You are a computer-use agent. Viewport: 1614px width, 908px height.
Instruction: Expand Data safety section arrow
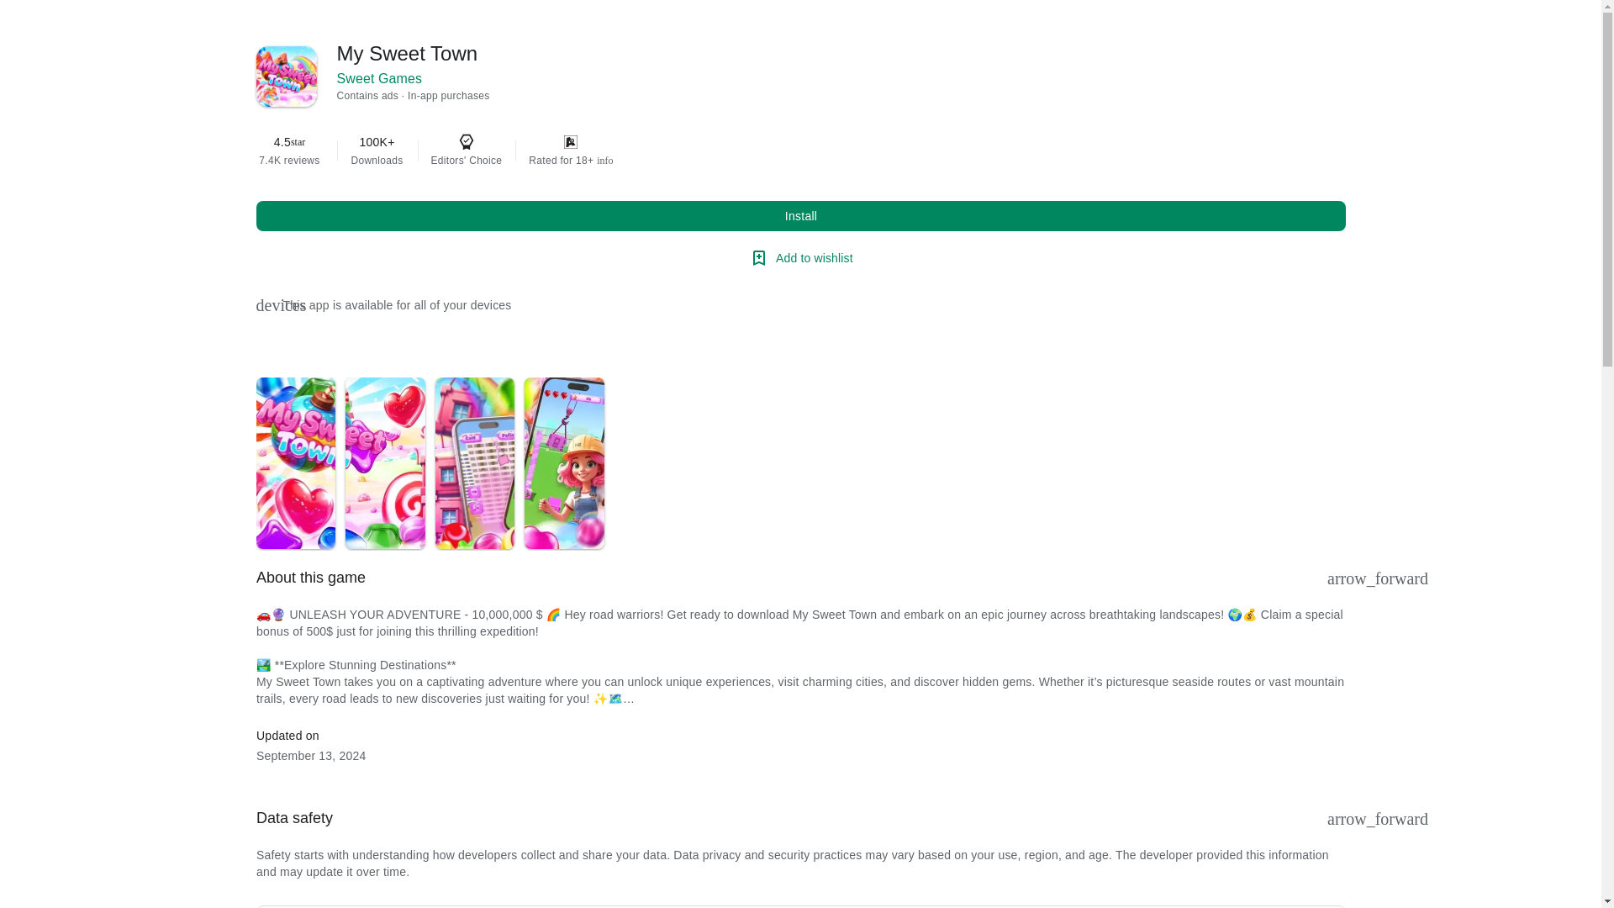click(x=1377, y=819)
